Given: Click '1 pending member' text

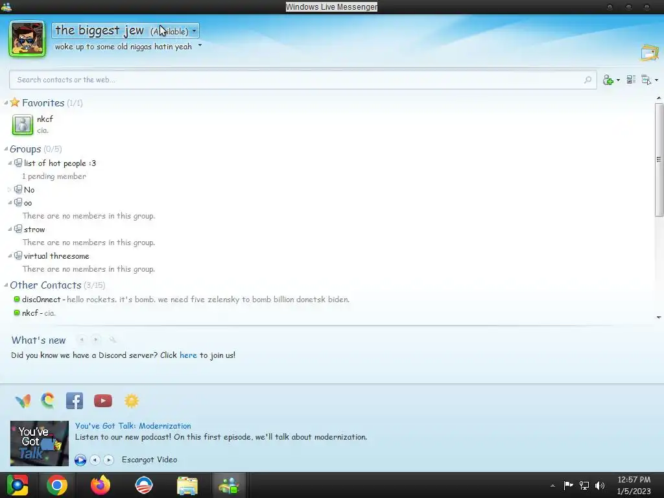Looking at the screenshot, I should [x=54, y=176].
